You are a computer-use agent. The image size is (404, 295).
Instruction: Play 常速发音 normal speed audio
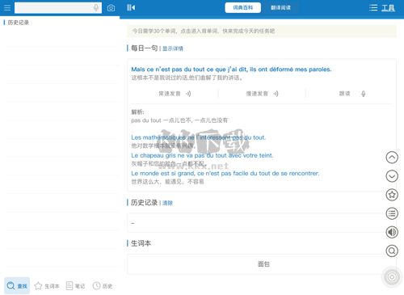pos(175,94)
